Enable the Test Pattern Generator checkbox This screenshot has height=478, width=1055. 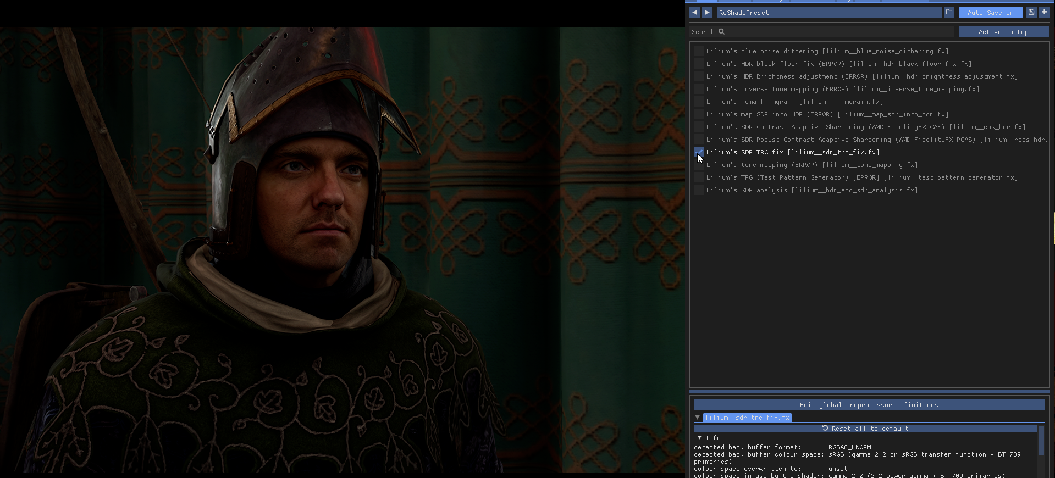pos(699,177)
